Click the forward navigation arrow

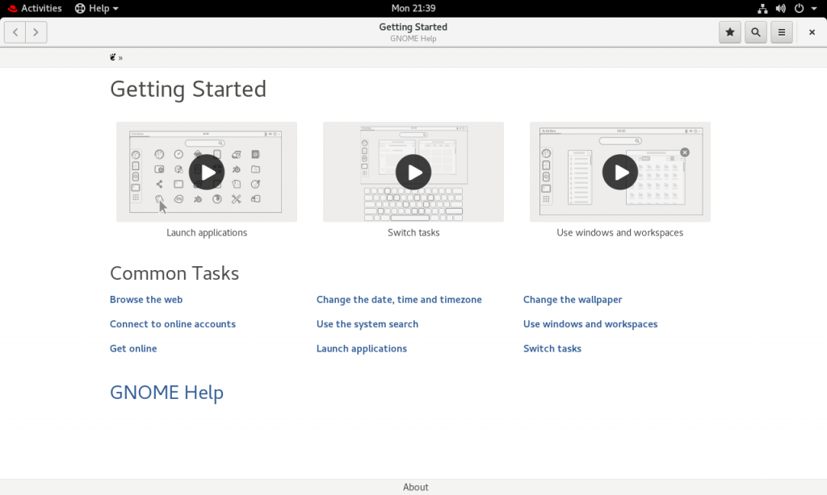pyautogui.click(x=36, y=32)
